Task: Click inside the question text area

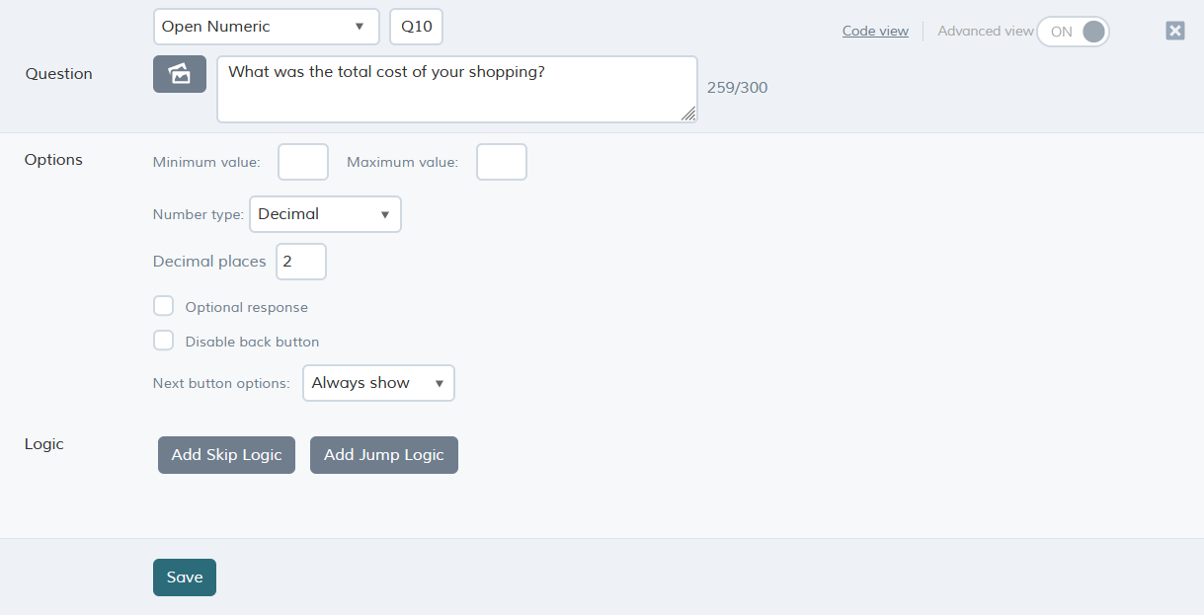Action: pyautogui.click(x=457, y=89)
